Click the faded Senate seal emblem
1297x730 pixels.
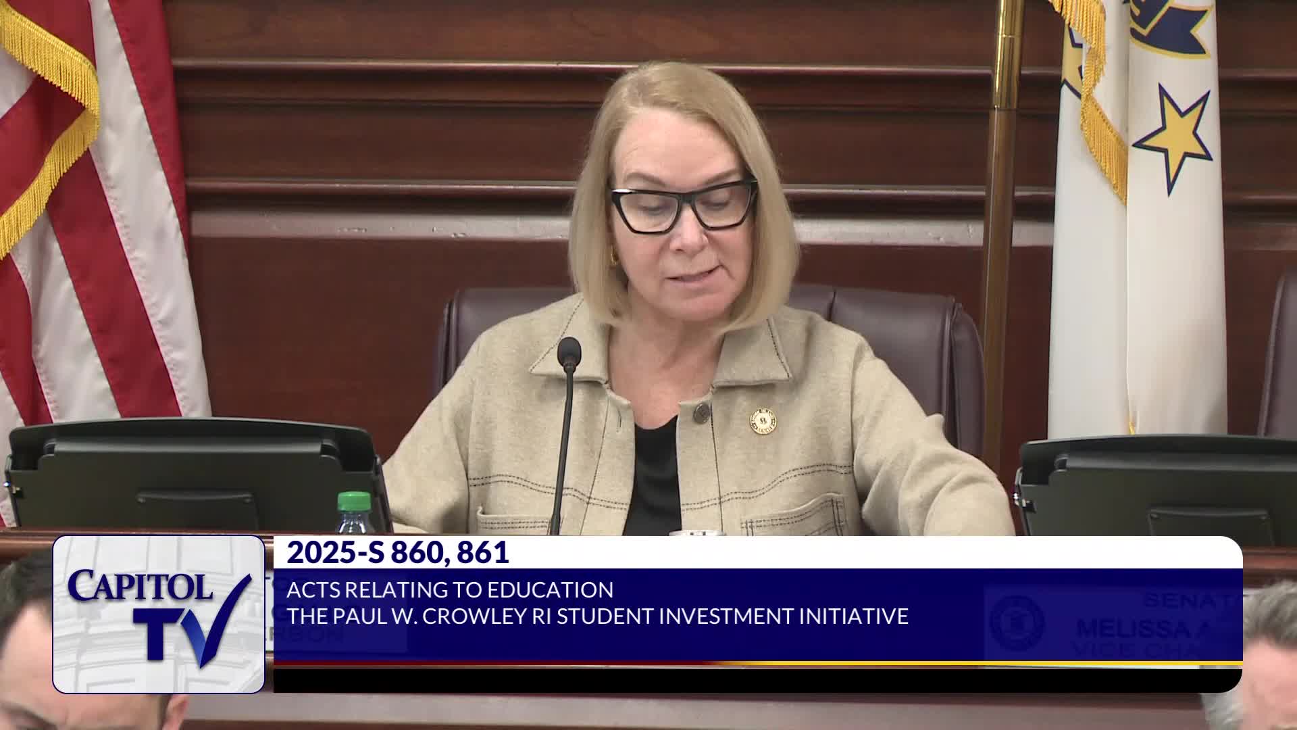[1017, 623]
